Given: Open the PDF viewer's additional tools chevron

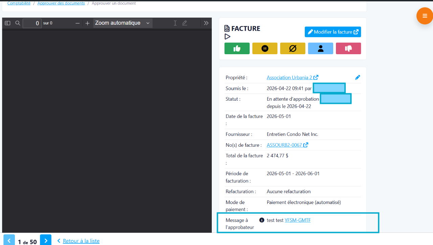Looking at the screenshot, I should 206,23.
